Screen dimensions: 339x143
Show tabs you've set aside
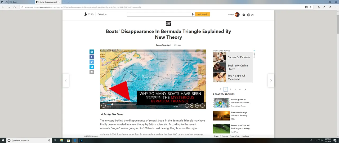click(2, 2)
